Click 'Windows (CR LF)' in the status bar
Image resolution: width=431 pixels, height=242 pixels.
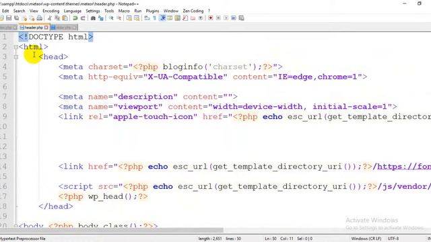pyautogui.click(x=366, y=239)
